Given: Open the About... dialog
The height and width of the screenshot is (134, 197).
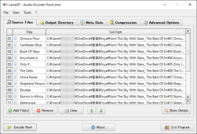Looking at the screenshot, I should pos(99,127).
